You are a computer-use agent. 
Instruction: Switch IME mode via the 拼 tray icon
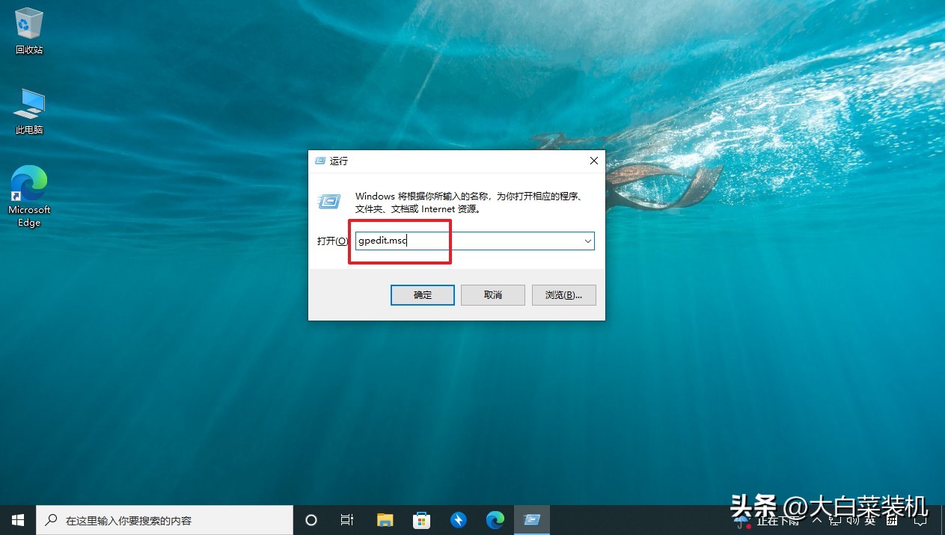click(x=891, y=521)
